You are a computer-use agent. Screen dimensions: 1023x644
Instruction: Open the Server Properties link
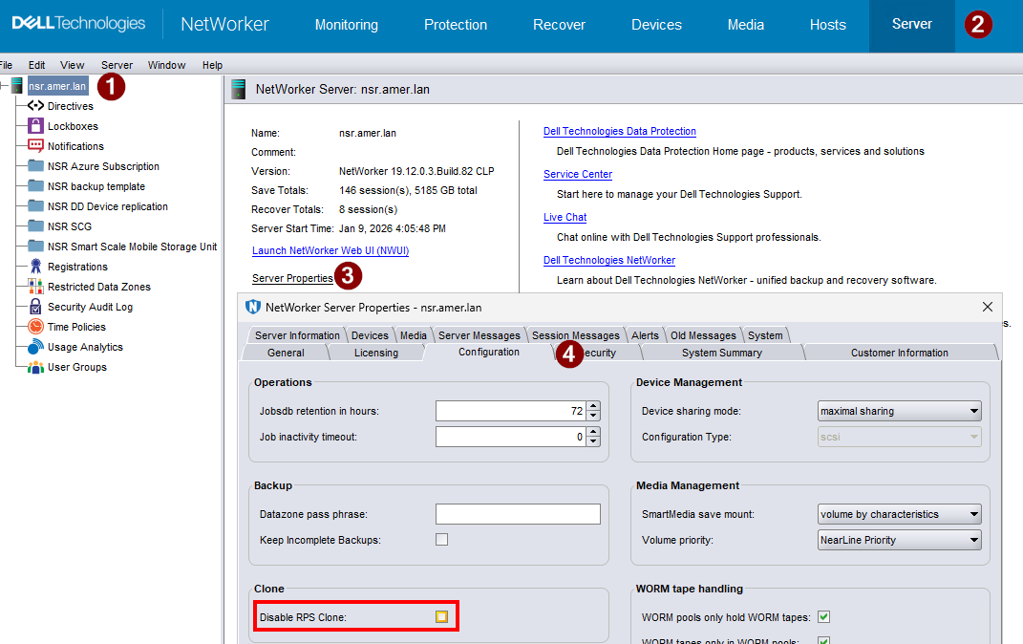click(x=292, y=278)
